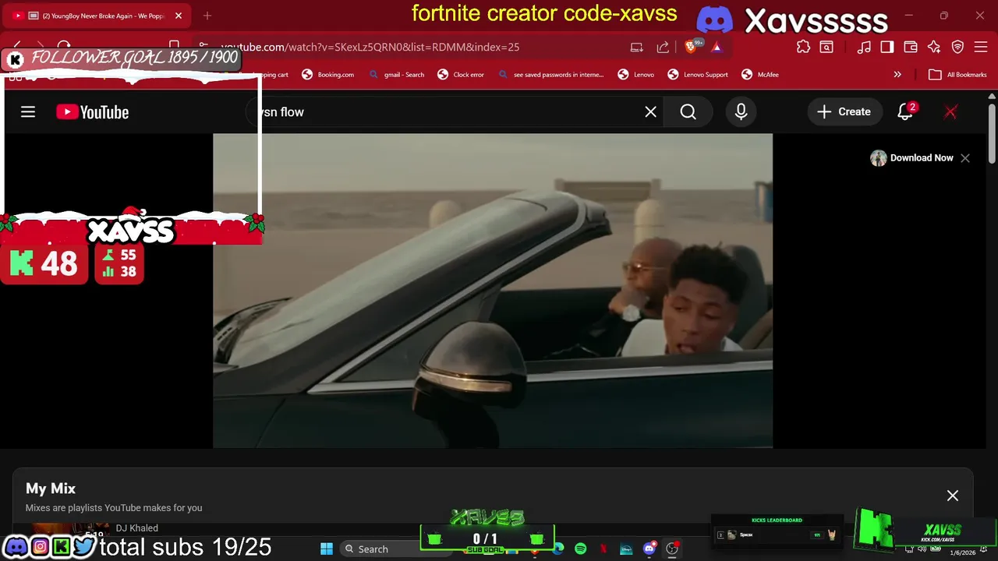
Task: Open Microsoft Edge from the taskbar
Action: 558,549
